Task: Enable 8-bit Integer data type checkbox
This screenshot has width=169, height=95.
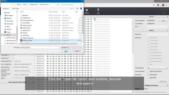Action: pos(148,38)
